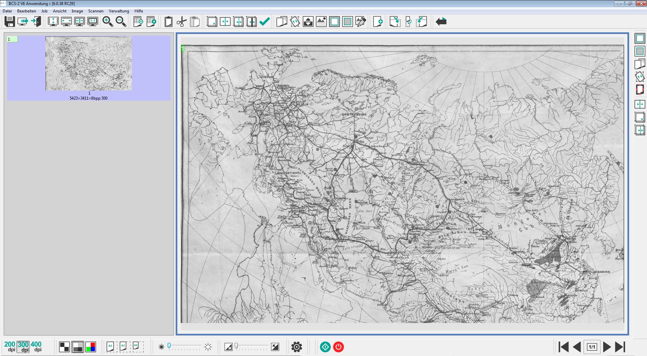Choose A2 page format
Viewport: 647px width, 356px height.
tap(112, 347)
